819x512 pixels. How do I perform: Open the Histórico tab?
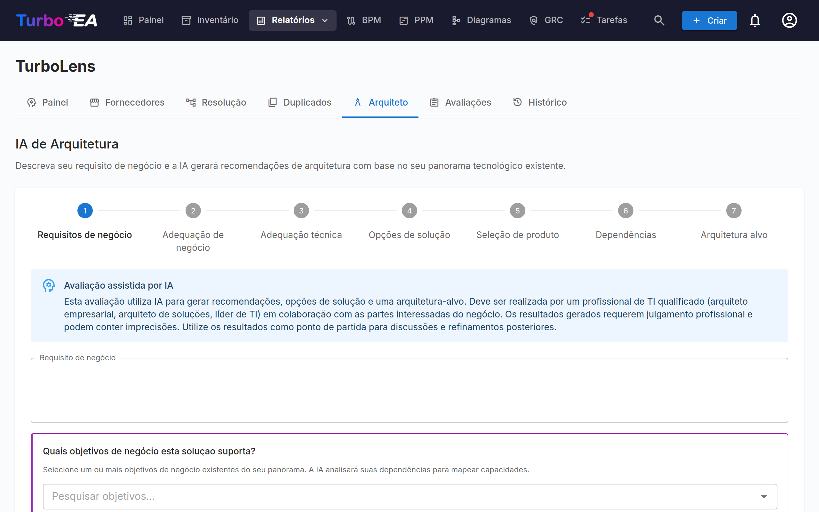point(539,102)
